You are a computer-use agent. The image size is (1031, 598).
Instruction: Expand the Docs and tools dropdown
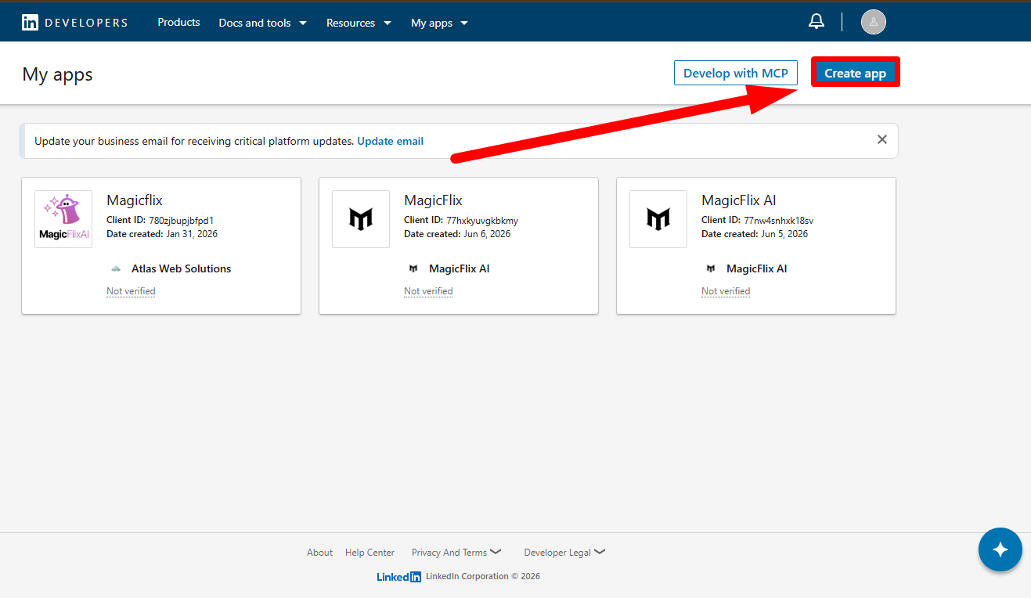(x=263, y=23)
